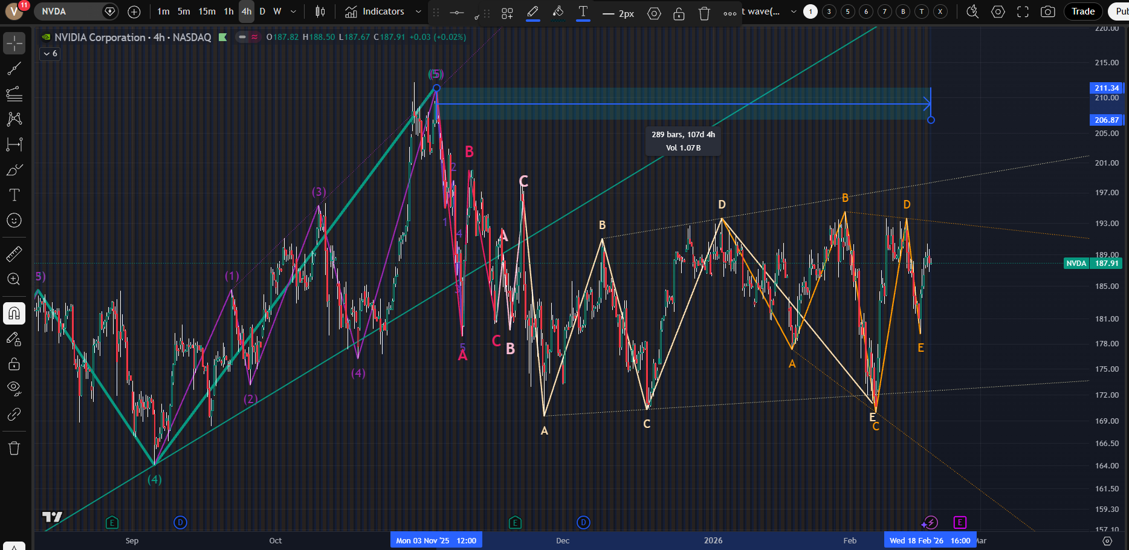Open the Indicators dialog
Image resolution: width=1129 pixels, height=550 pixels.
375,11
